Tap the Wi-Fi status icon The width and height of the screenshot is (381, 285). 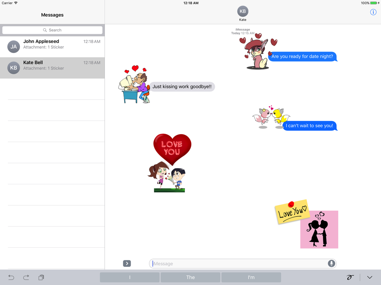[x=16, y=3]
